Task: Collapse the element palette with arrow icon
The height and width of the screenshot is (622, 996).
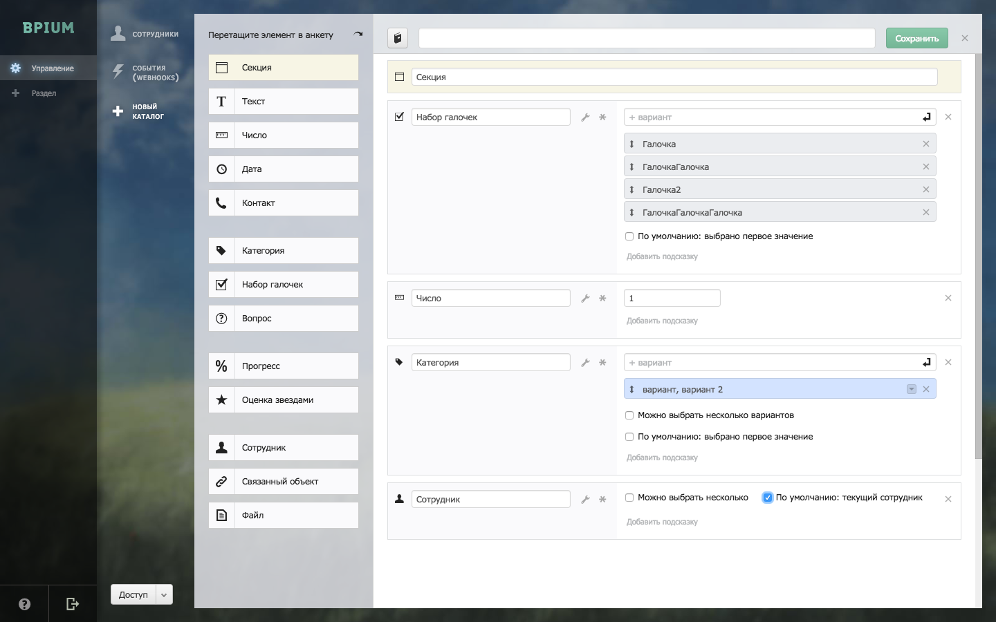Action: (x=358, y=34)
